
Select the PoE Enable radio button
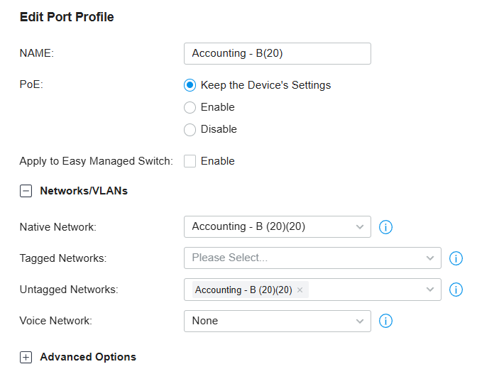[190, 107]
